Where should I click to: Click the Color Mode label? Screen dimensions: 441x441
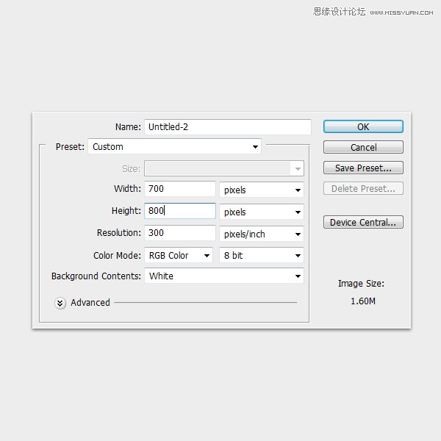coord(117,255)
